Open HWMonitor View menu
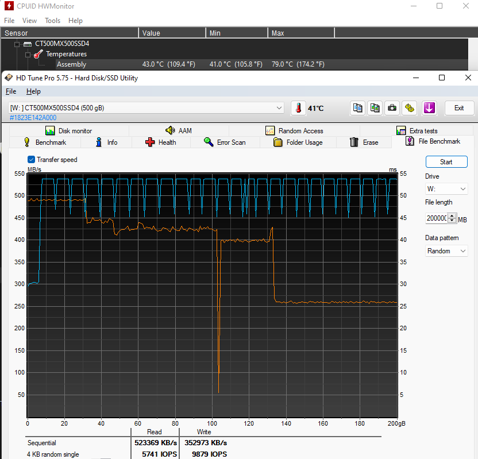Image resolution: width=478 pixels, height=459 pixels. click(29, 21)
